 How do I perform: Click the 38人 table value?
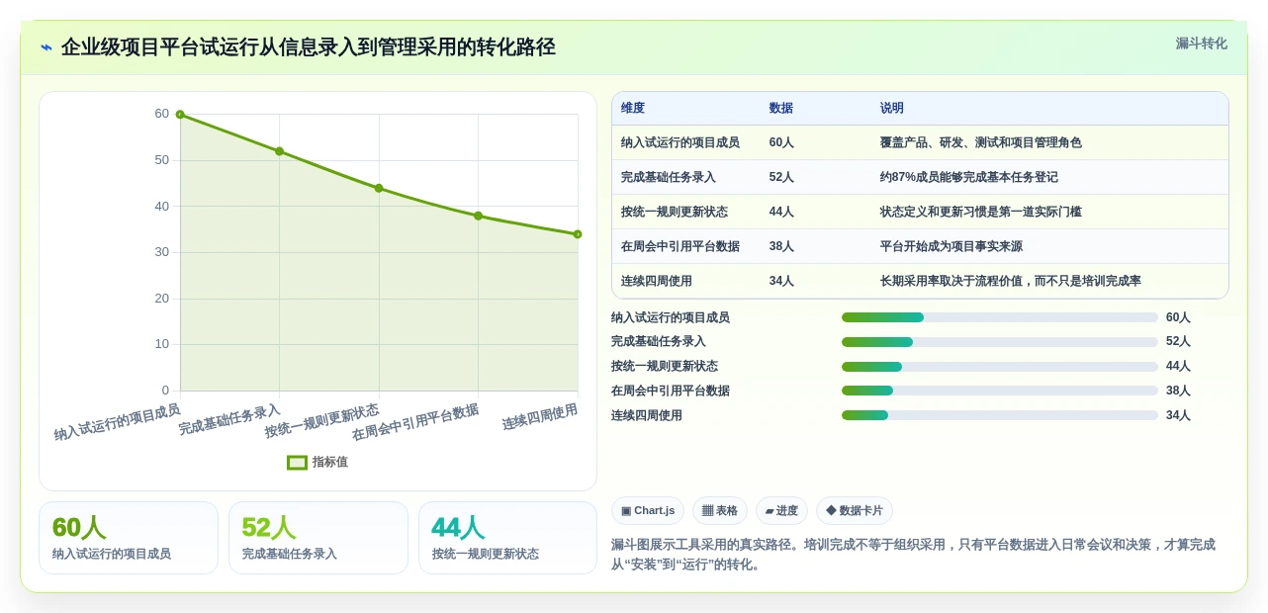click(781, 246)
